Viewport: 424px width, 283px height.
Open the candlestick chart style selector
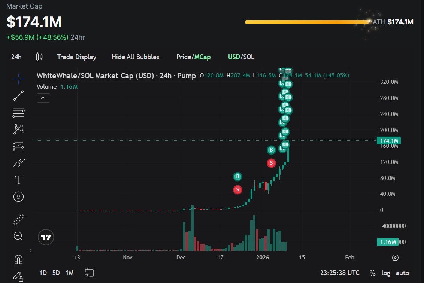(39, 57)
